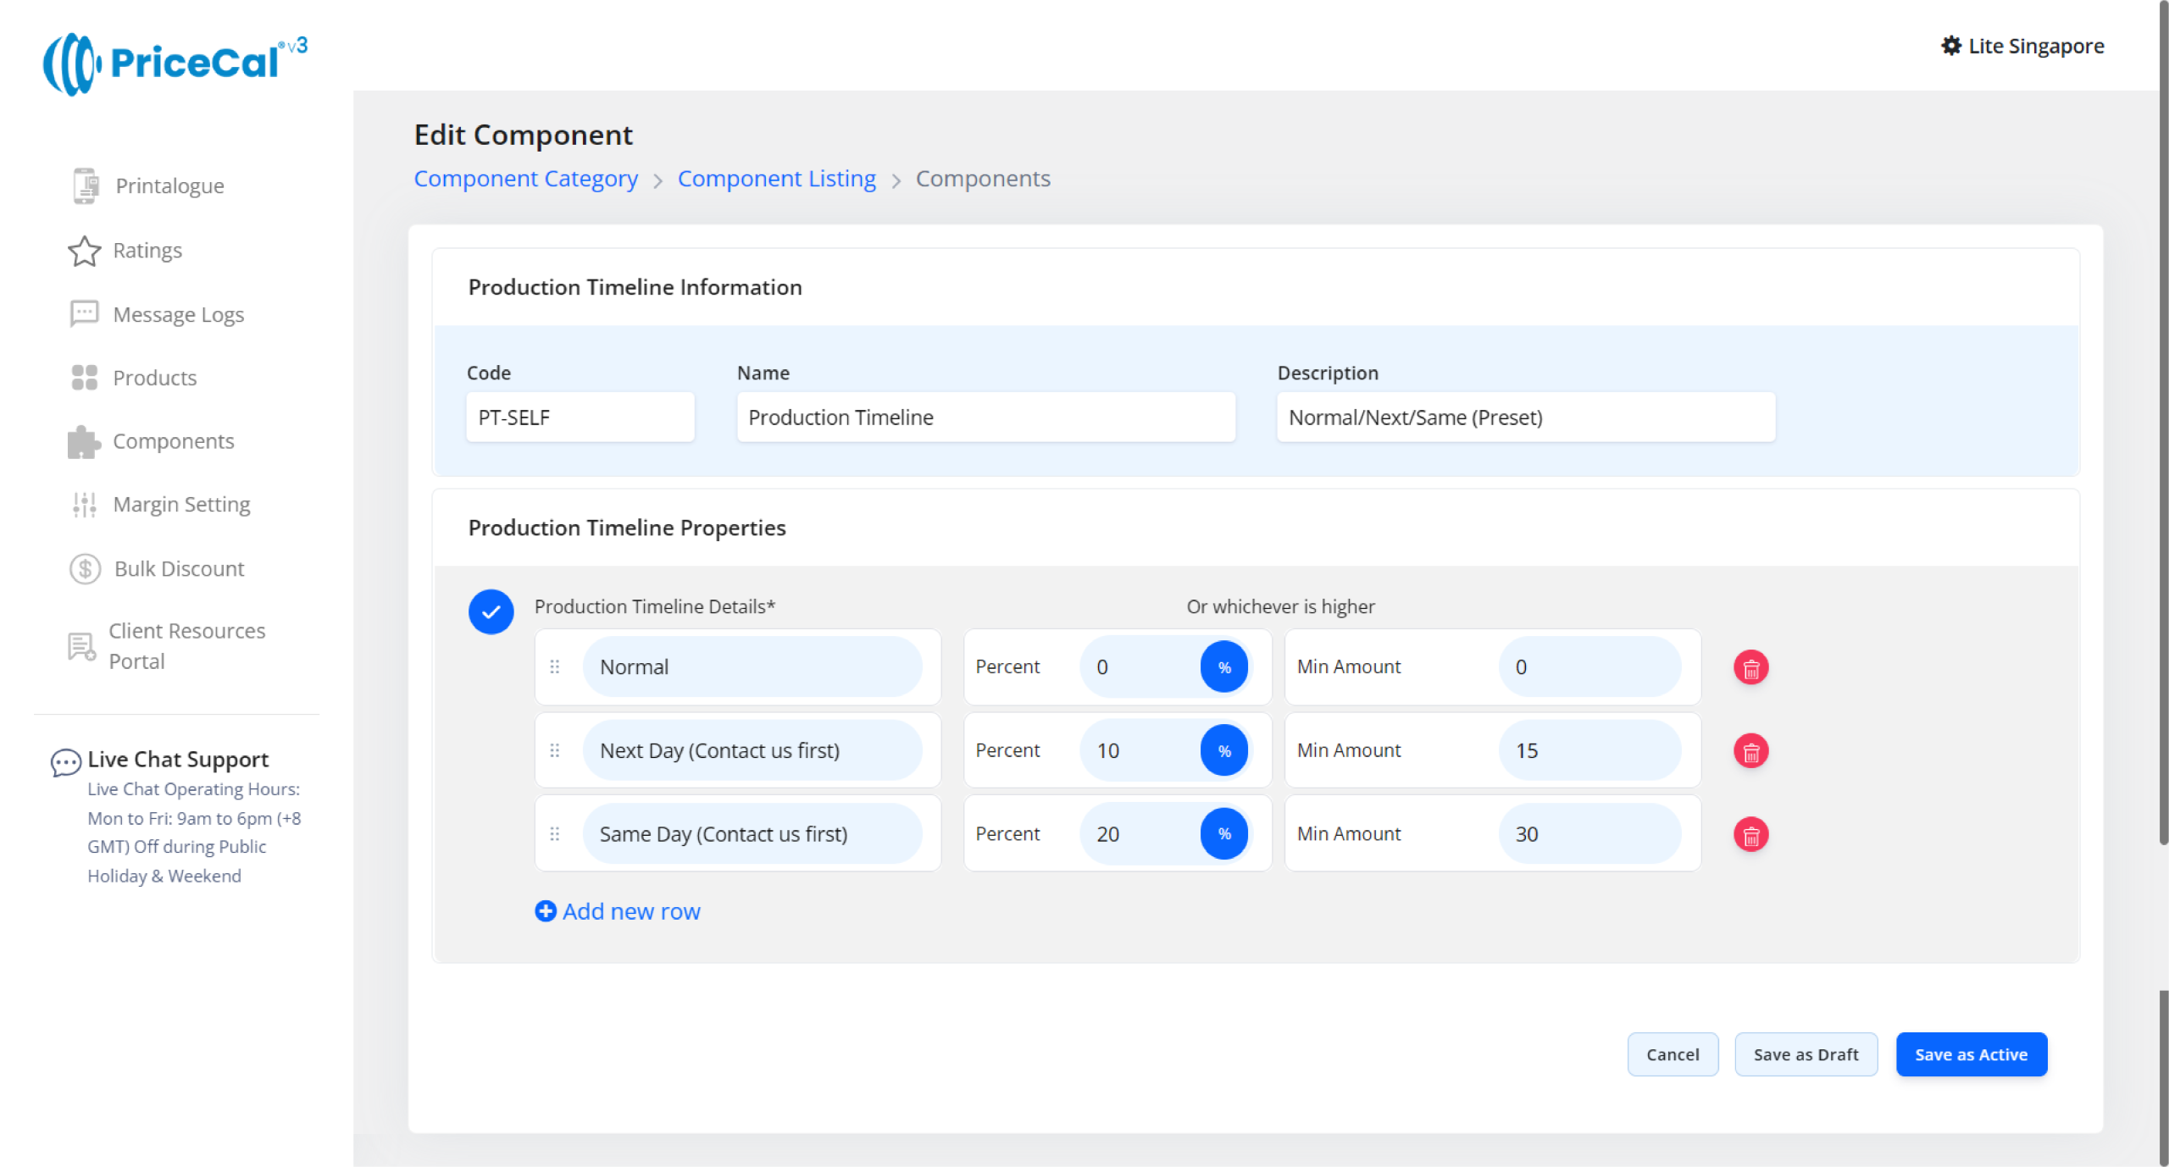
Task: Grab drag handle of Normal row
Action: [555, 667]
